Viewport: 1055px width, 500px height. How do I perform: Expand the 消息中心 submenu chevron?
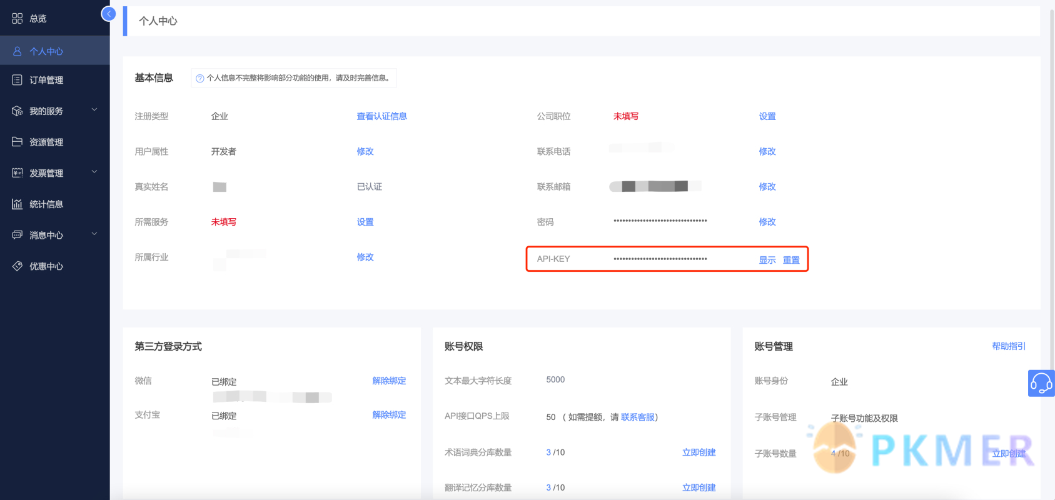94,234
